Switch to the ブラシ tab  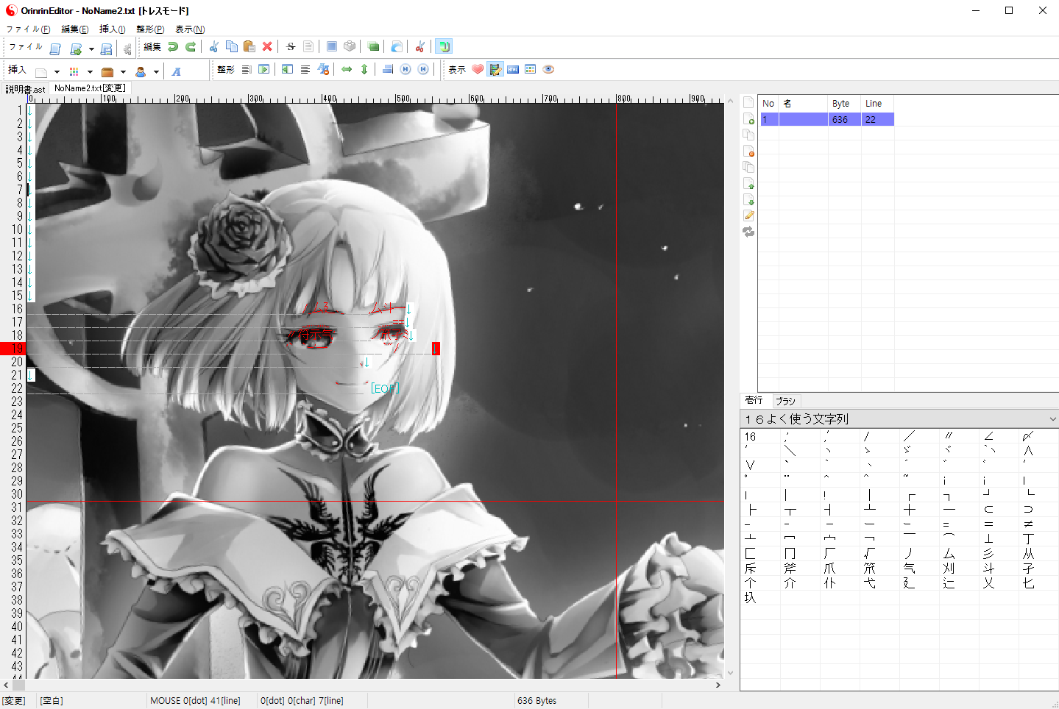tap(785, 401)
